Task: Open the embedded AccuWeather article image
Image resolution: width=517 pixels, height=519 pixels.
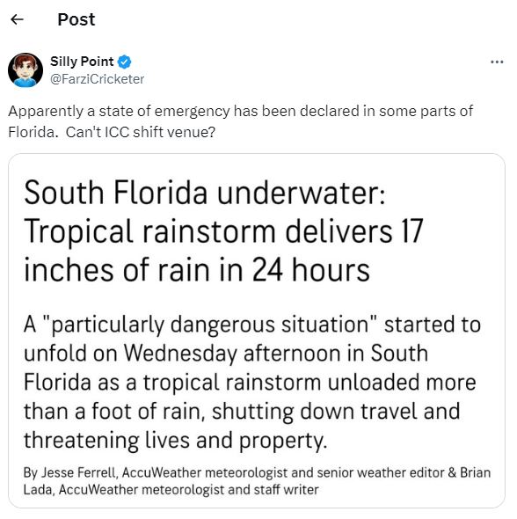Action: pos(257,331)
